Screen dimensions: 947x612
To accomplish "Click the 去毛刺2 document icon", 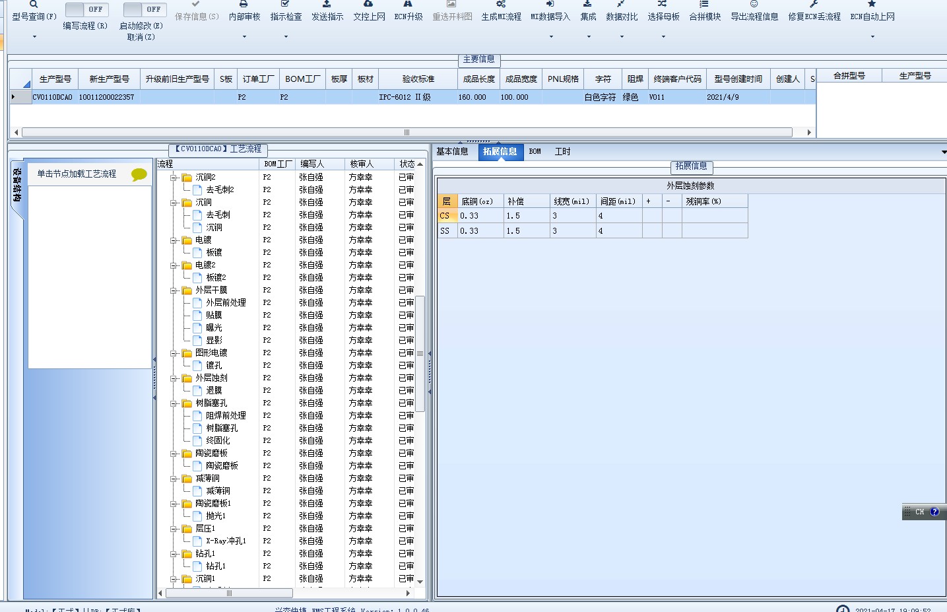I will pos(197,190).
